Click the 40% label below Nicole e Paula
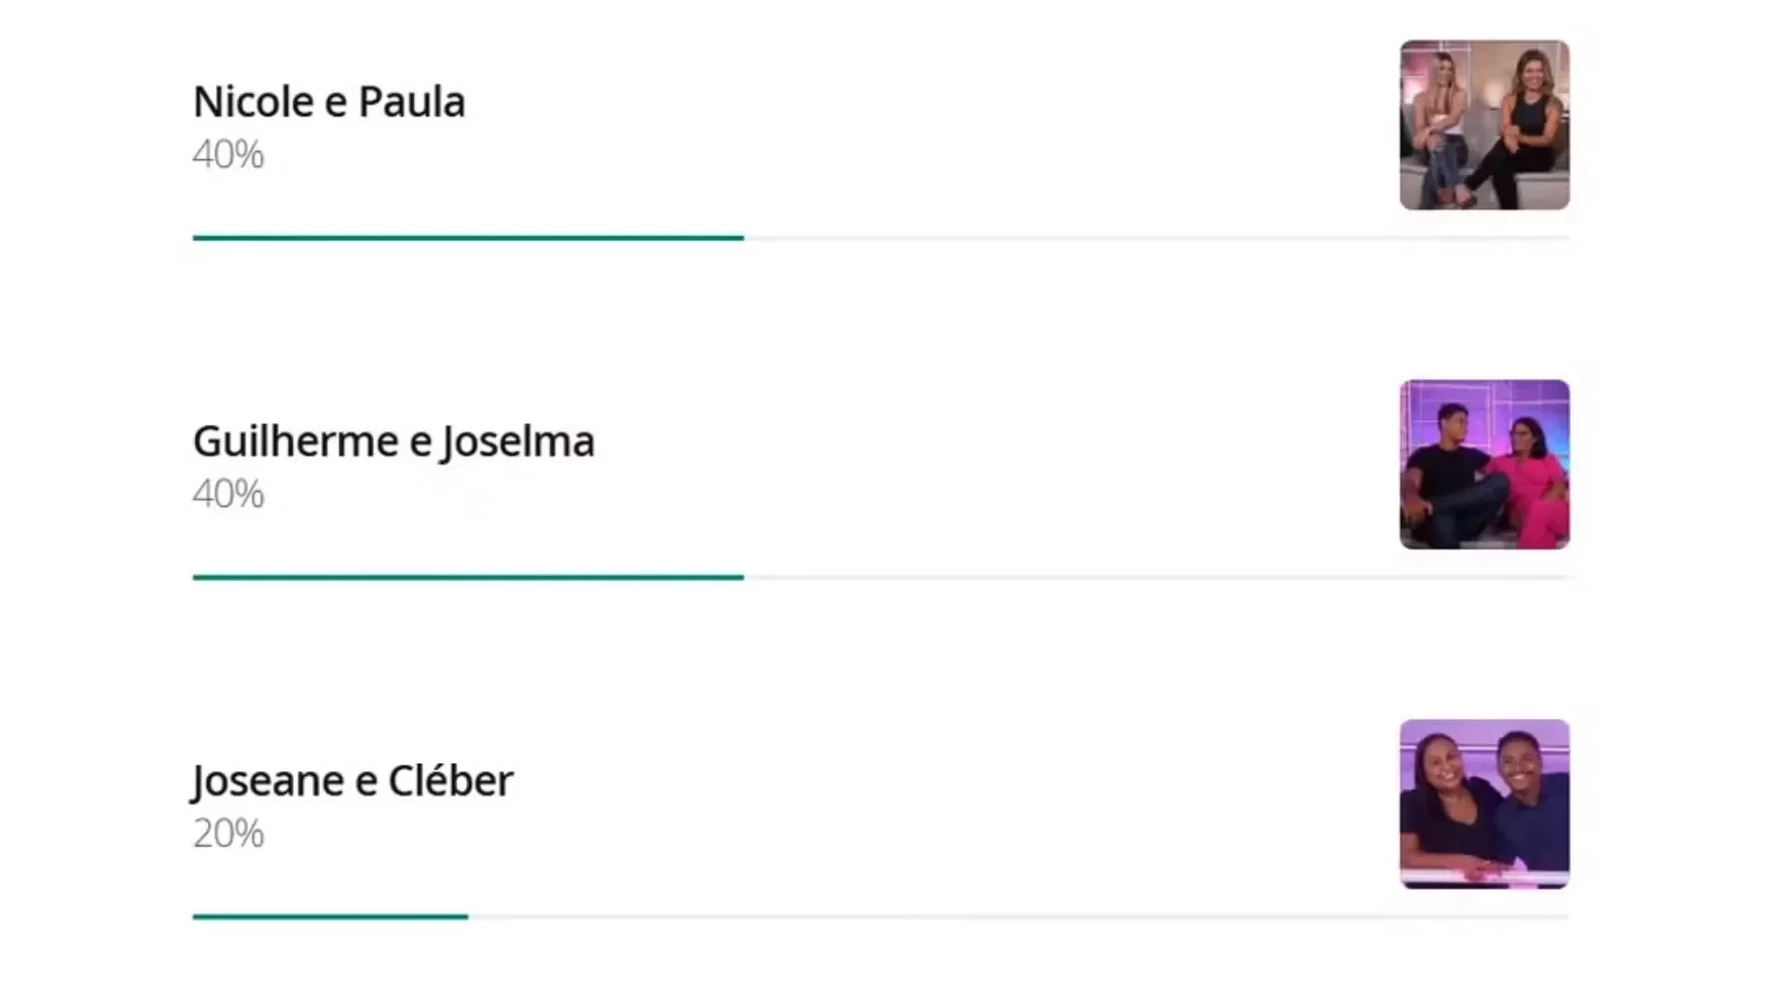The width and height of the screenshot is (1790, 1006). pyautogui.click(x=228, y=155)
